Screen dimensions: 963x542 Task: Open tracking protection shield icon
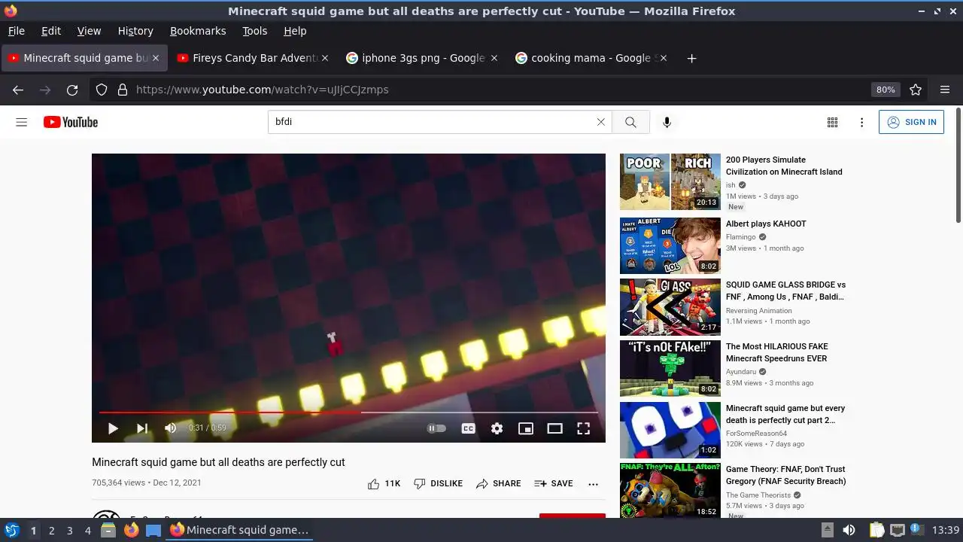point(102,90)
